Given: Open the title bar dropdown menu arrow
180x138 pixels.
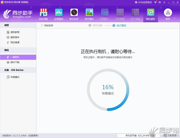Looking at the screenshot, I should pos(164,2).
